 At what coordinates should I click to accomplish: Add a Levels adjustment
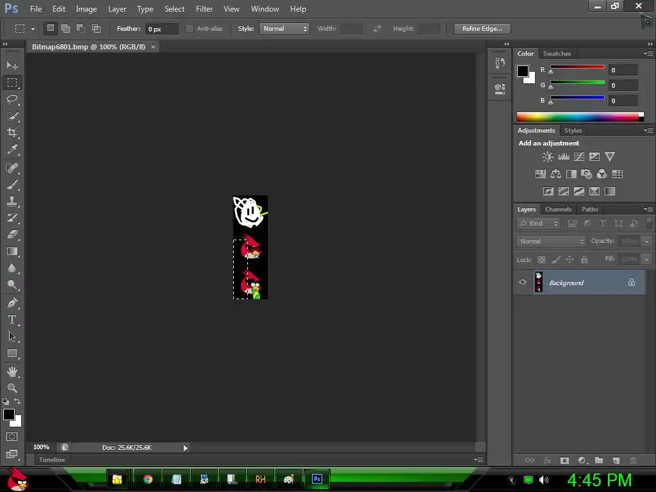(x=564, y=157)
